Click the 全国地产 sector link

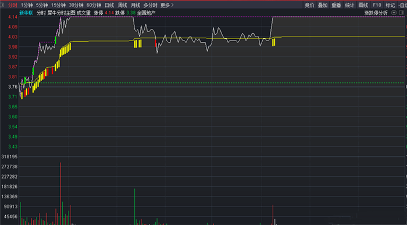[146, 13]
